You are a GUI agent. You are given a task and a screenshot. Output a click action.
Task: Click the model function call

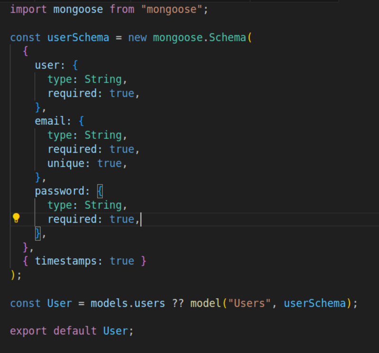click(206, 303)
